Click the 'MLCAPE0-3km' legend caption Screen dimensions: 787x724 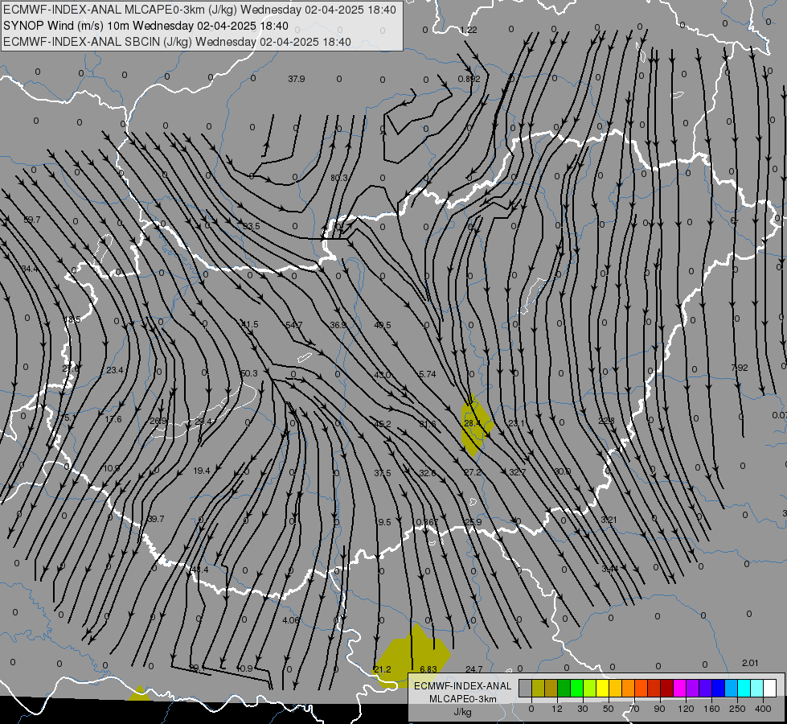462,699
